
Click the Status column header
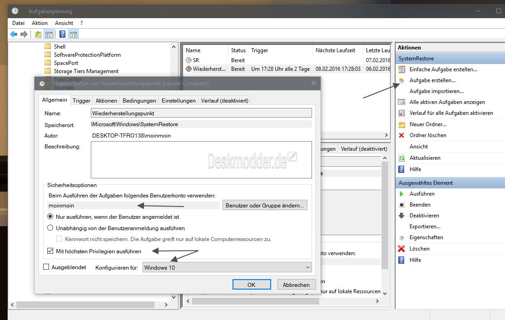coord(238,50)
